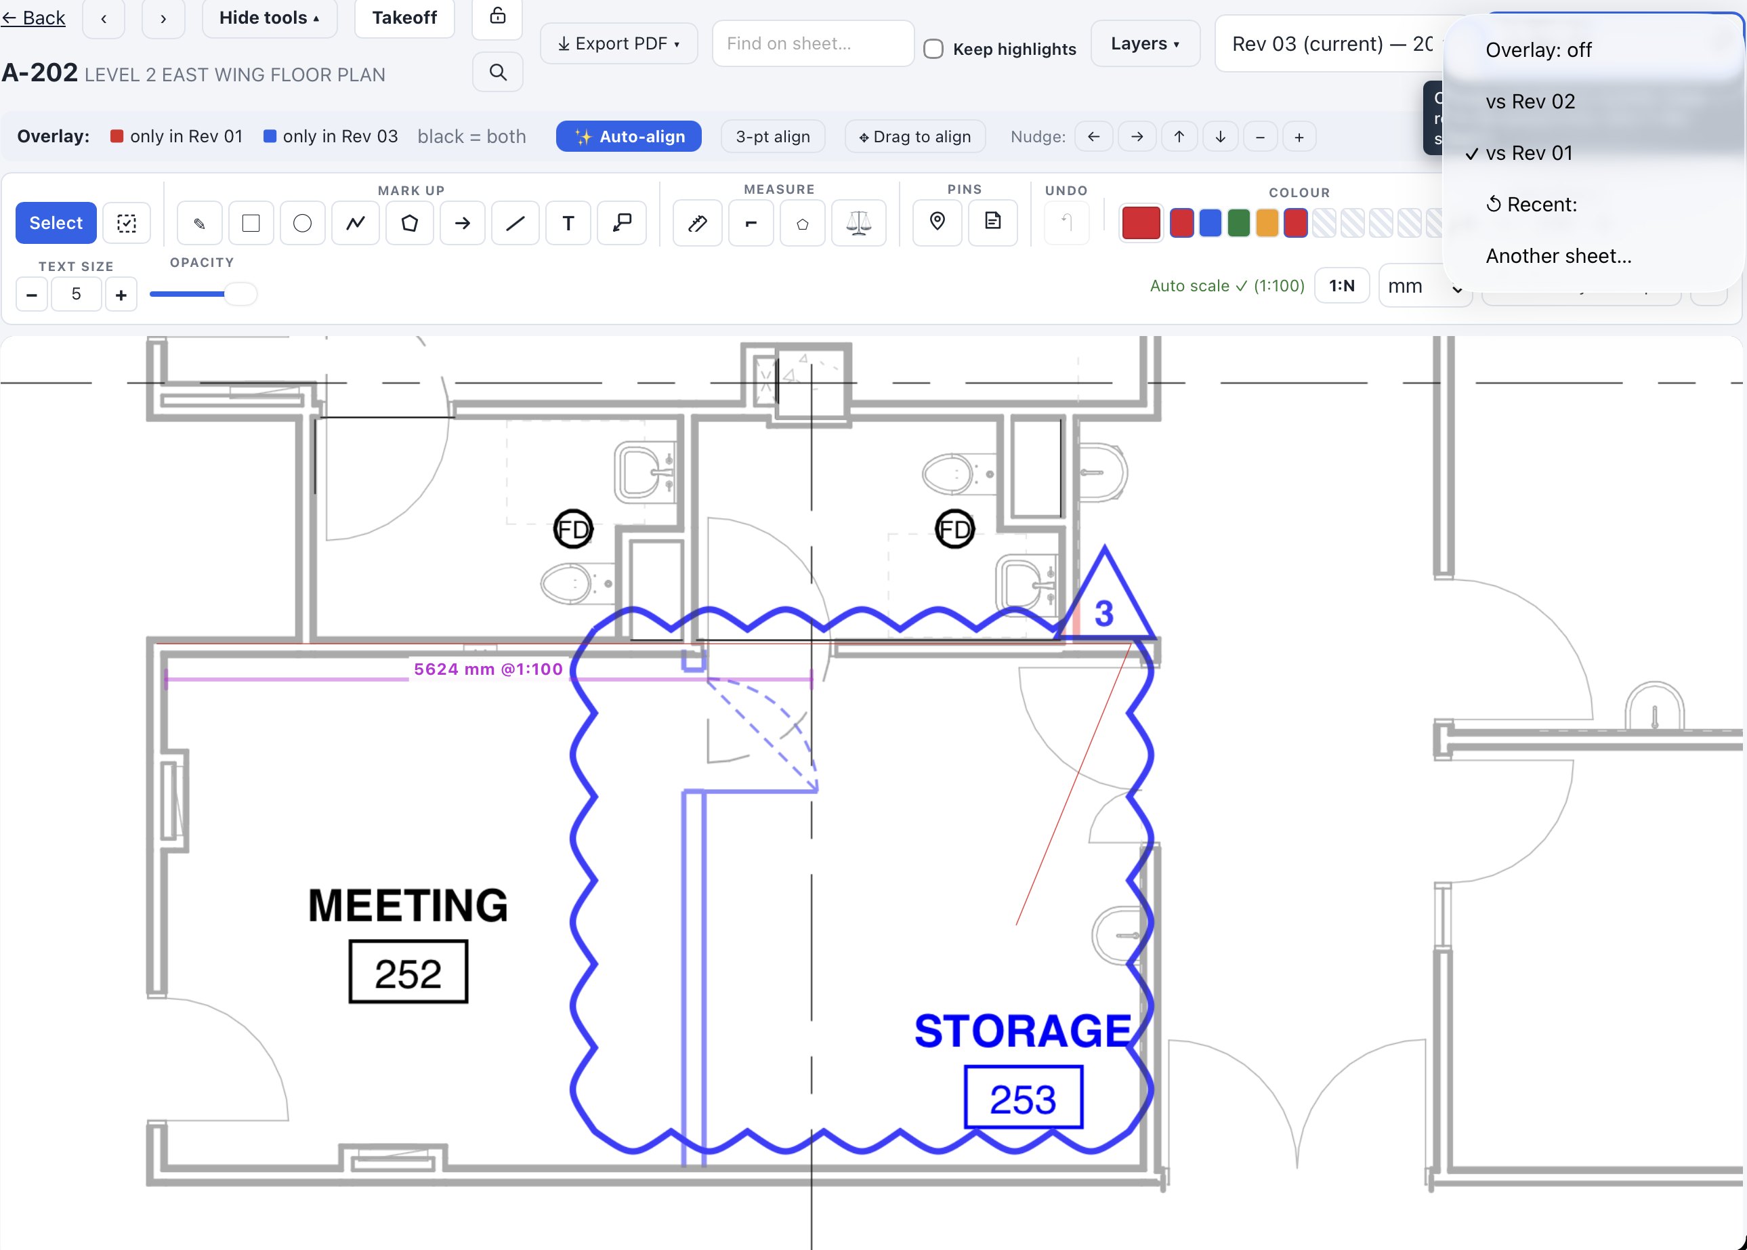Open the magnifier search button
The width and height of the screenshot is (1747, 1250).
click(498, 72)
